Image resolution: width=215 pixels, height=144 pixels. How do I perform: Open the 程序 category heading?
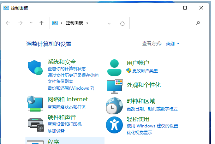click(53, 142)
